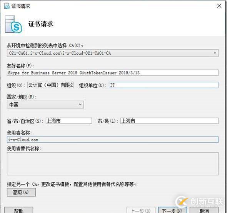The width and height of the screenshot is (227, 213).
Task: Expand the Country/Region dropdown showing 中国
Action: (x=45, y=105)
